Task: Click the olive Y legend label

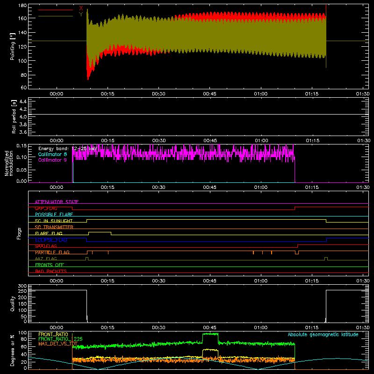Action: click(x=81, y=14)
